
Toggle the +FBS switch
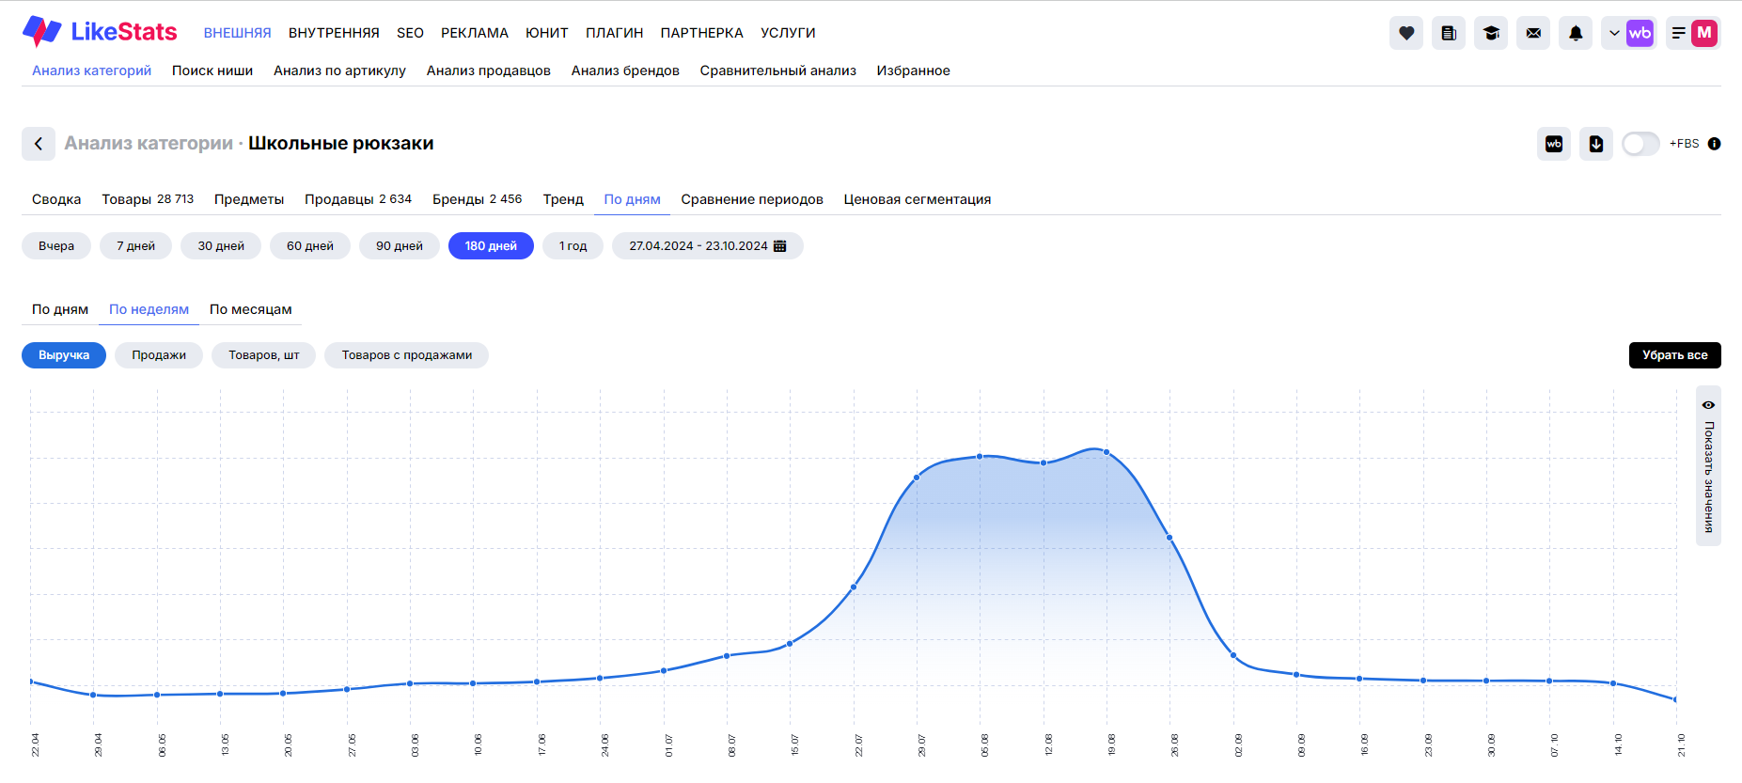pos(1641,144)
